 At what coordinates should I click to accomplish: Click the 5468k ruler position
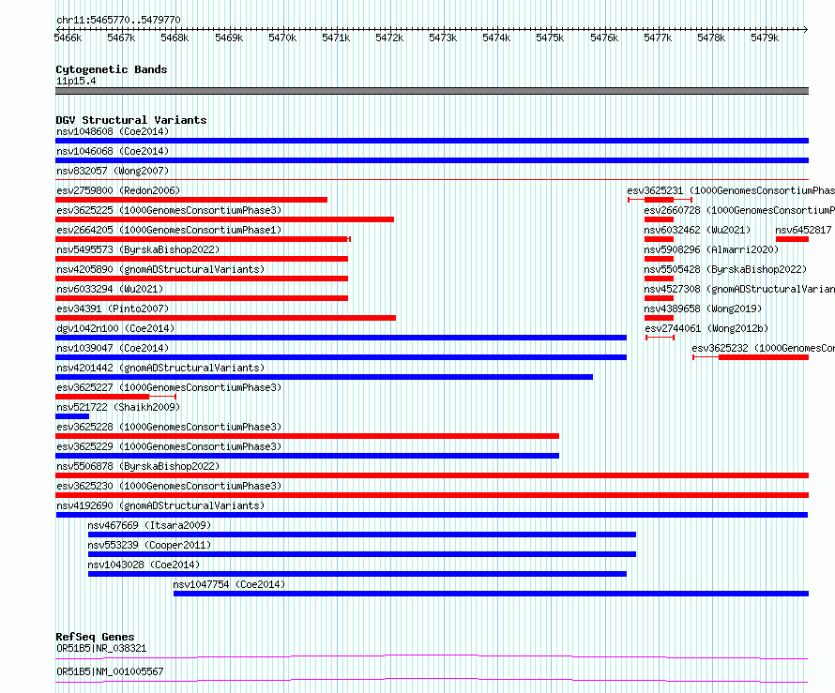[175, 38]
